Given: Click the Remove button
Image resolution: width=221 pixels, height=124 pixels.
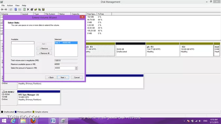Looking at the screenshot, I should coord(44,48).
